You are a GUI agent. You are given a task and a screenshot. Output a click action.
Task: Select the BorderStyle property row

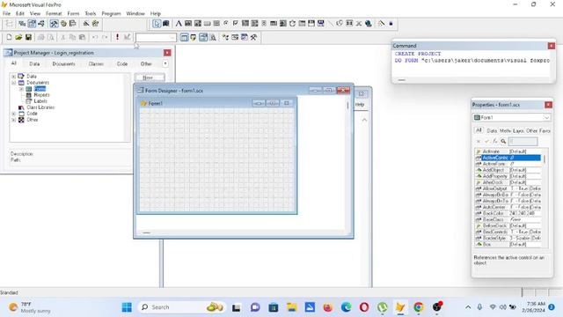(508, 238)
